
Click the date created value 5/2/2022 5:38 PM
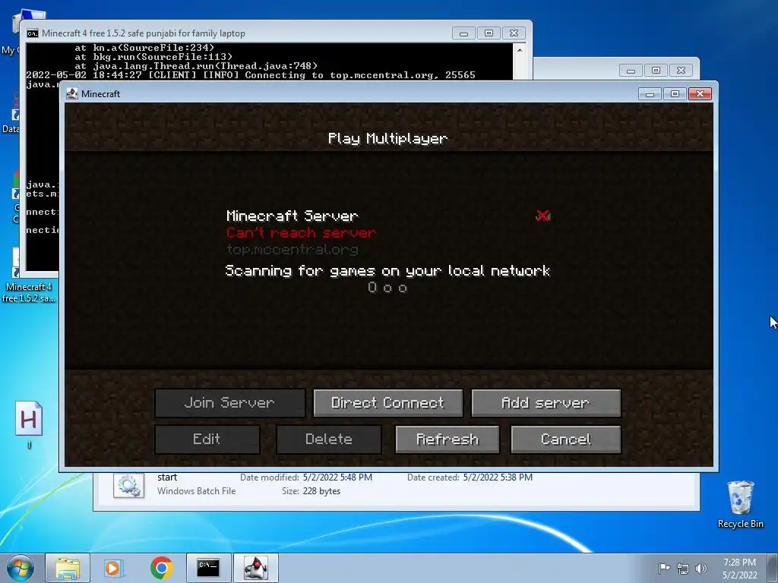(x=498, y=477)
